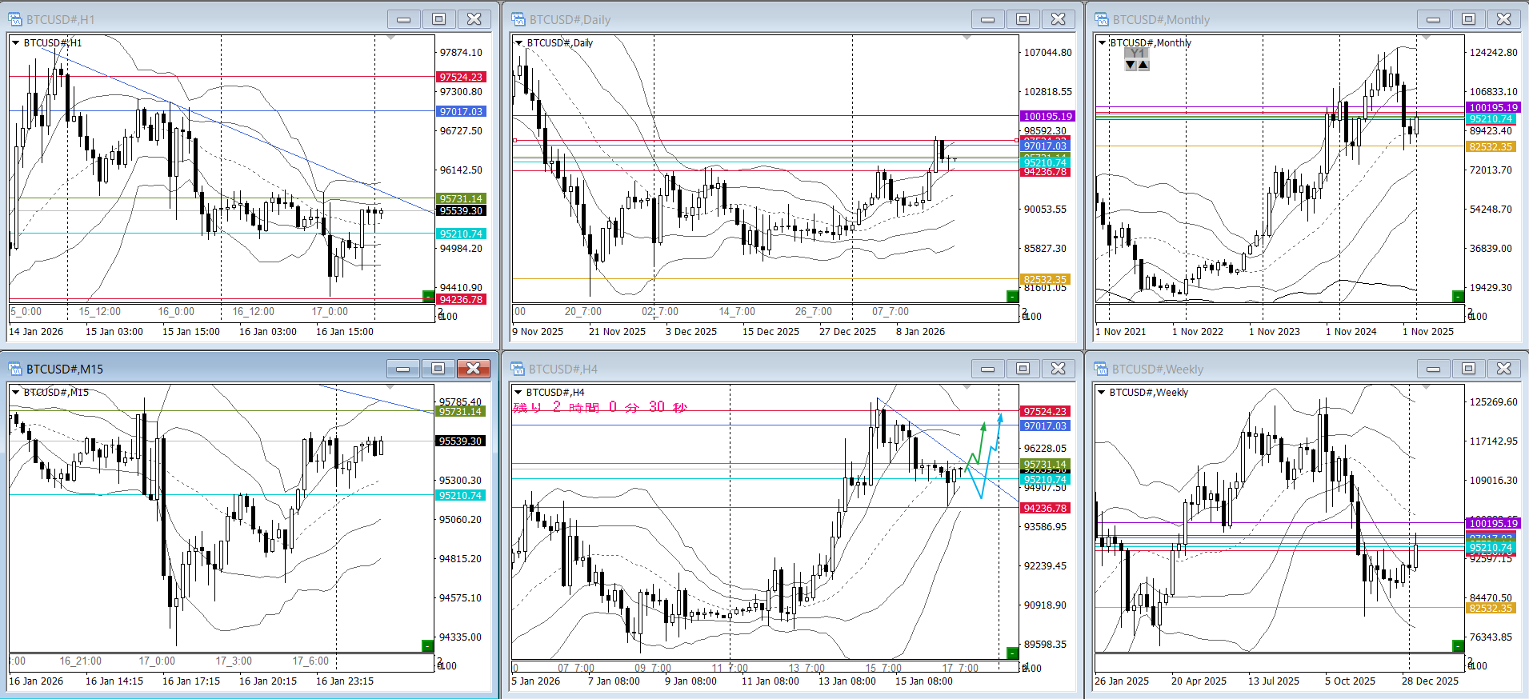Screen dimensions: 1529x699
Task: Open the triangle dropdown beside BTCUSD#,M15 label
Action: [15, 393]
